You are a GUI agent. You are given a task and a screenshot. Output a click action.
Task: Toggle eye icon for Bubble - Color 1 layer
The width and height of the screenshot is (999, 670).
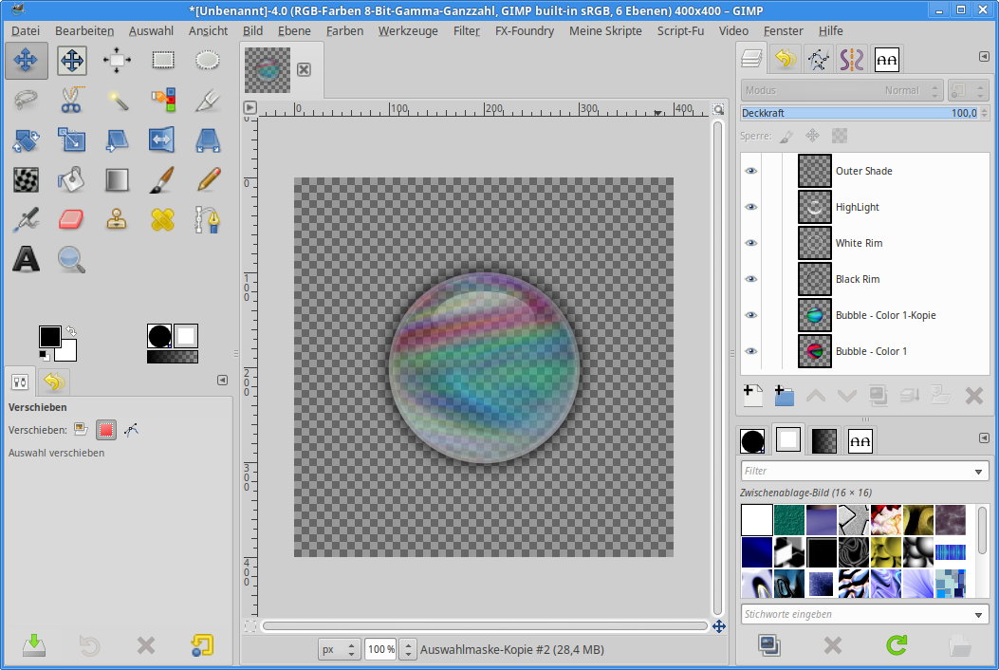751,351
